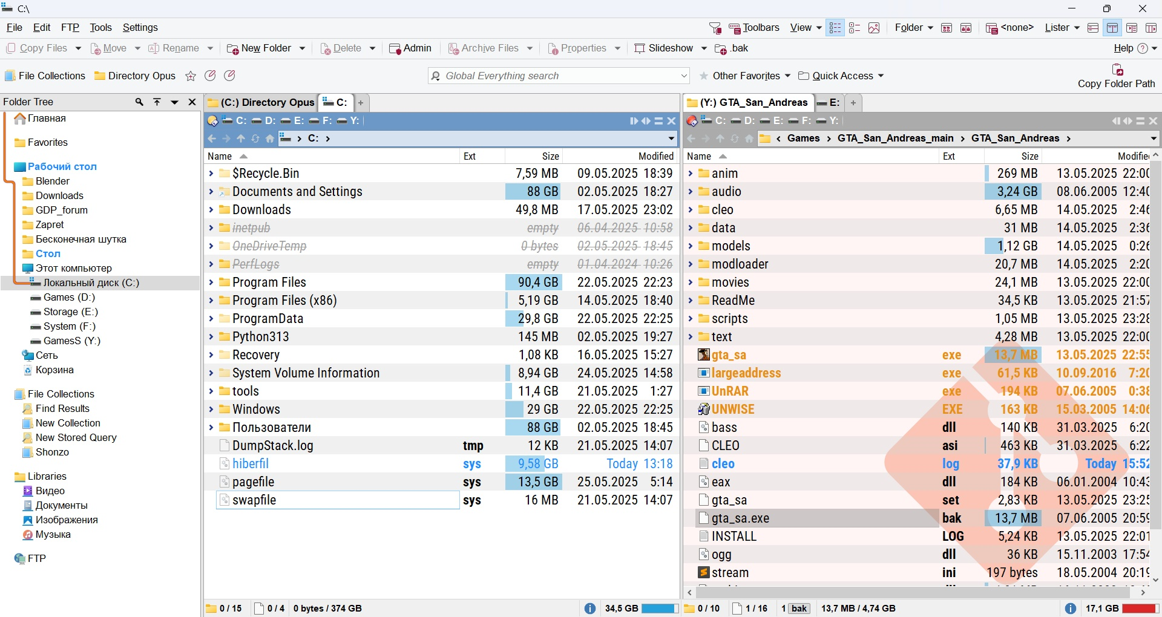Viewport: 1162px width, 617px height.
Task: Click the blue disk usage bar beside 34,5 GB
Action: [x=660, y=609]
